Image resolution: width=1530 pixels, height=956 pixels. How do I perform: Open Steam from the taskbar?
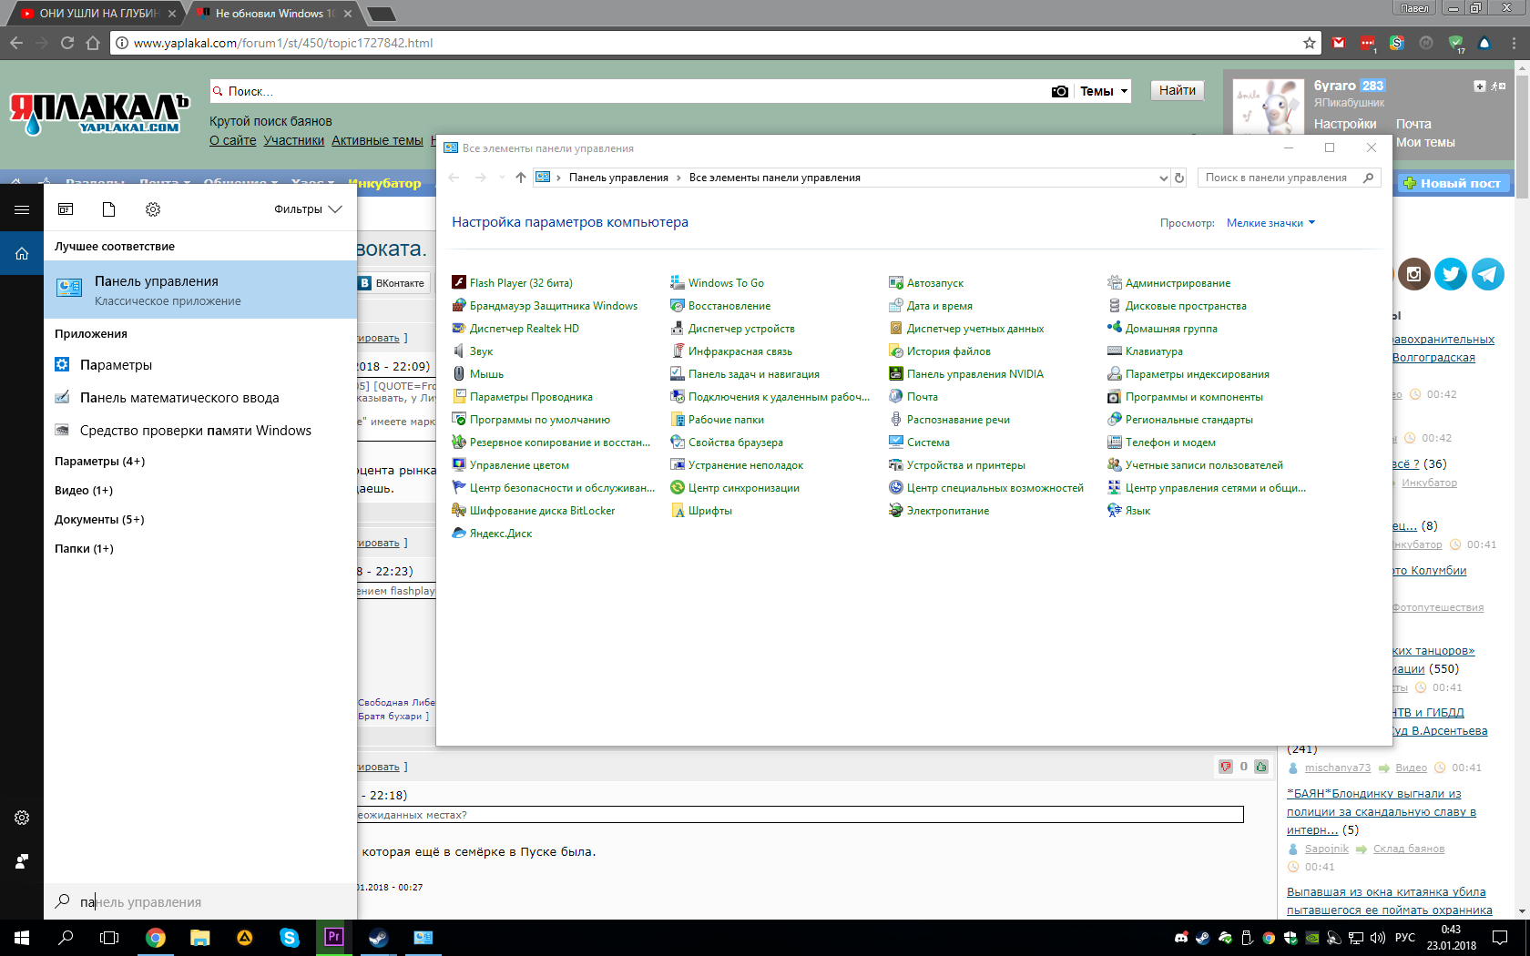(x=378, y=937)
